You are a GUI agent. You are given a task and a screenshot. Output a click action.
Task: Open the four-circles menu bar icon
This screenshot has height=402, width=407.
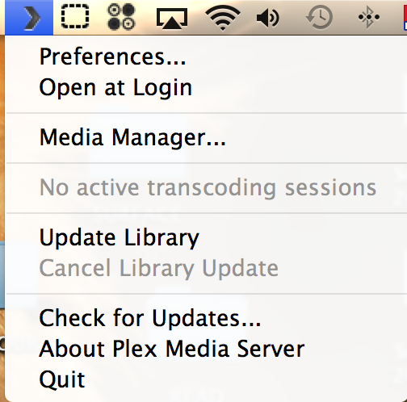121,17
